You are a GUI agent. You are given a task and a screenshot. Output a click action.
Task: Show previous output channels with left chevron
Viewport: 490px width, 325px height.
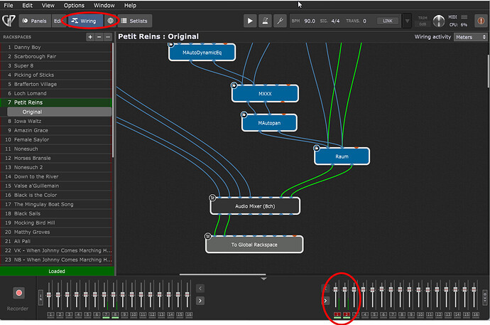pos(325,288)
